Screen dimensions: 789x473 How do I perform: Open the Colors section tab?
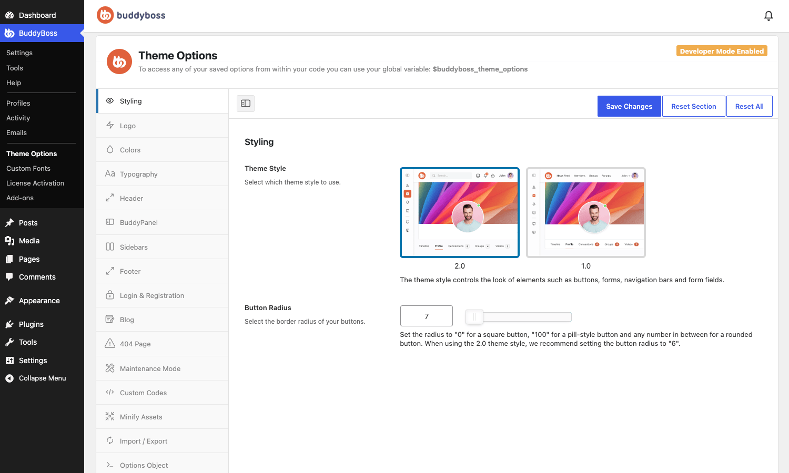pyautogui.click(x=163, y=150)
